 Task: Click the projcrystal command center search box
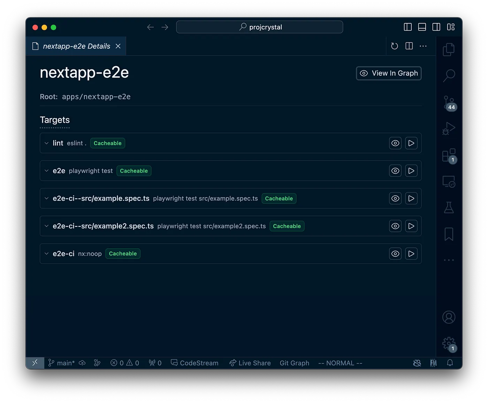pyautogui.click(x=260, y=27)
